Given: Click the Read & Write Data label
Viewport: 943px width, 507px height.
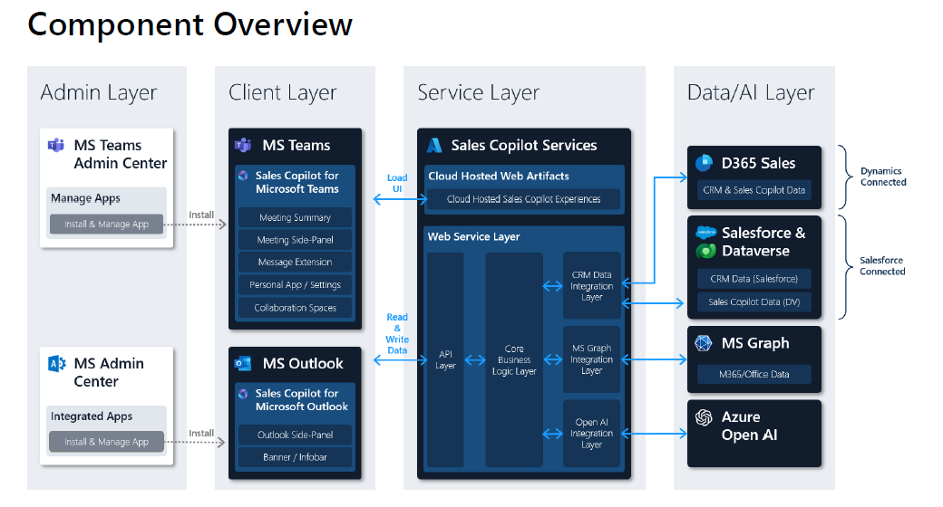Looking at the screenshot, I should 397,333.
